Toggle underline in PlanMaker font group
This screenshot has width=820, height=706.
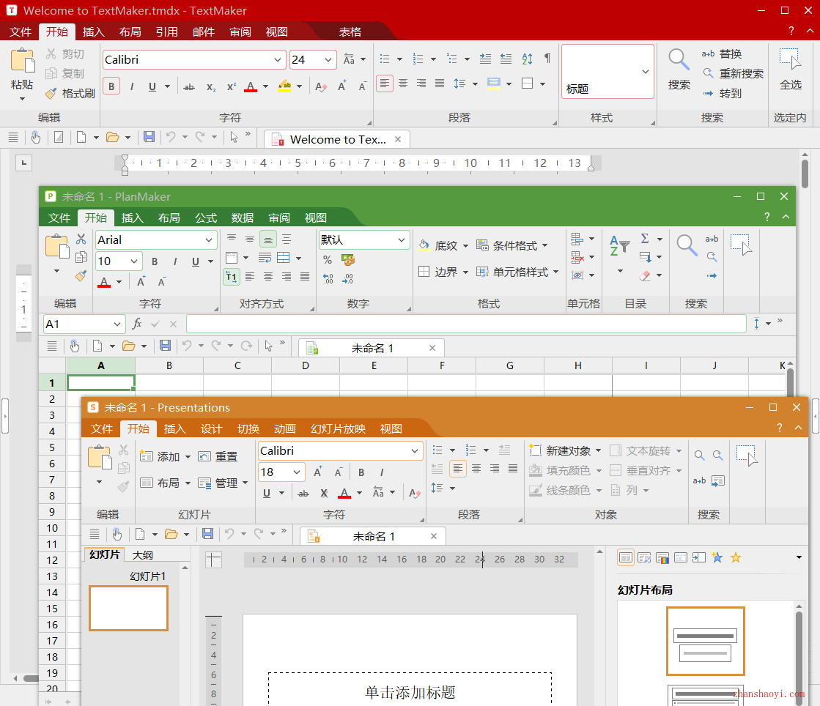point(194,261)
